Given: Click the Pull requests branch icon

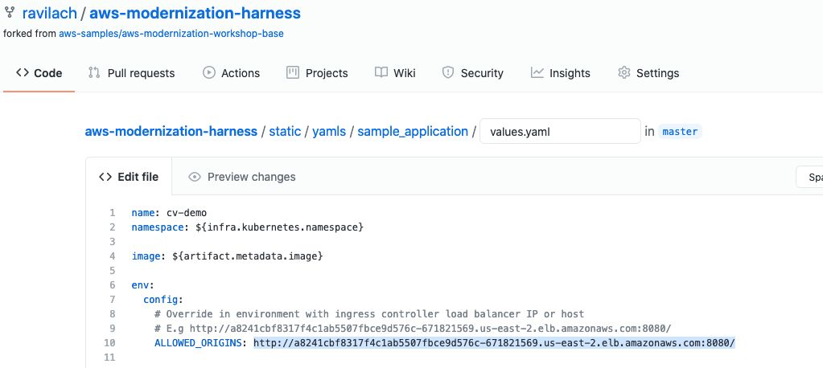Looking at the screenshot, I should (x=94, y=72).
